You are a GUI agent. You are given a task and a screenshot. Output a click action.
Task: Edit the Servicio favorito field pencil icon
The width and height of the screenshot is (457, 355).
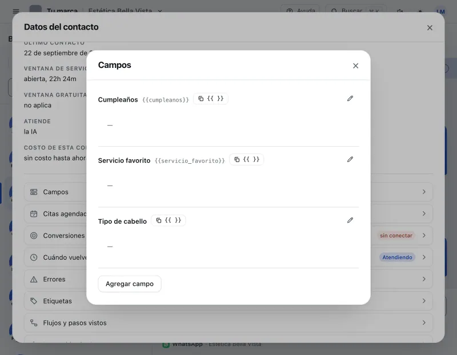pos(350,159)
